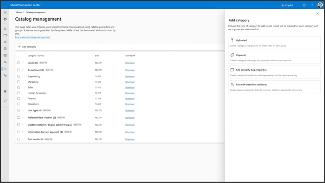Select the Human Resources checkbox

click(19, 93)
